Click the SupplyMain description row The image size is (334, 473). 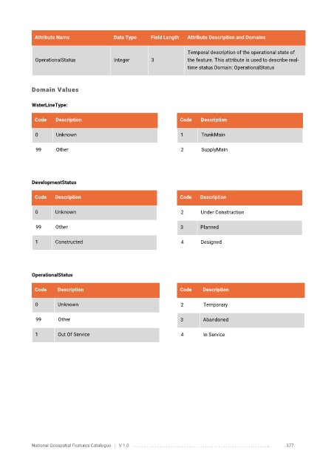point(239,149)
